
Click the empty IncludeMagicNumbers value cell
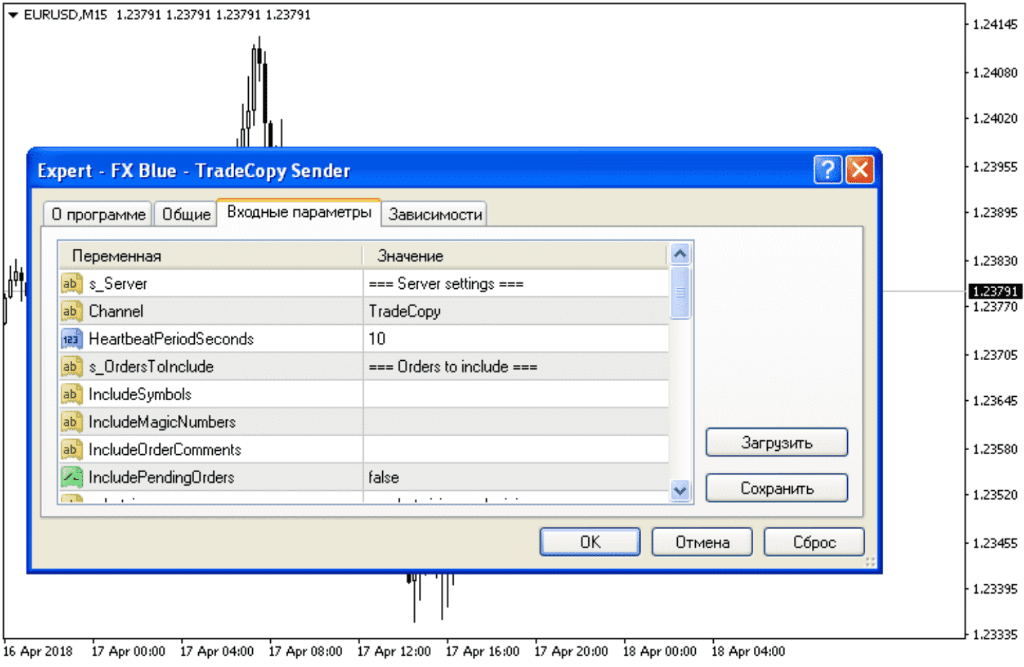coord(516,422)
